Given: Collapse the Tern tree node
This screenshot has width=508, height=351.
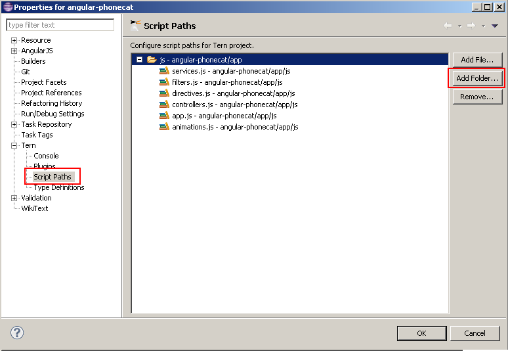Looking at the screenshot, I should click(14, 145).
